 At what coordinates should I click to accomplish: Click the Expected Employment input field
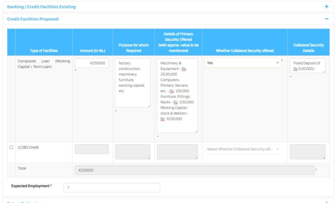(x=112, y=188)
